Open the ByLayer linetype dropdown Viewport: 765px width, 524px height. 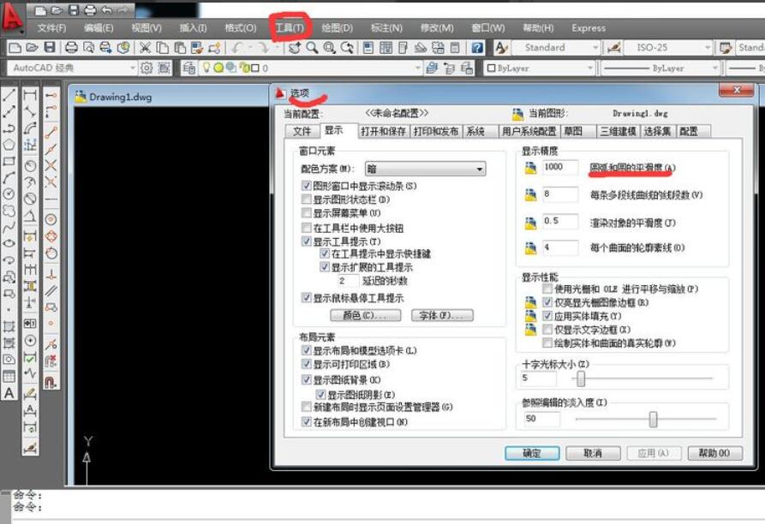coord(660,68)
